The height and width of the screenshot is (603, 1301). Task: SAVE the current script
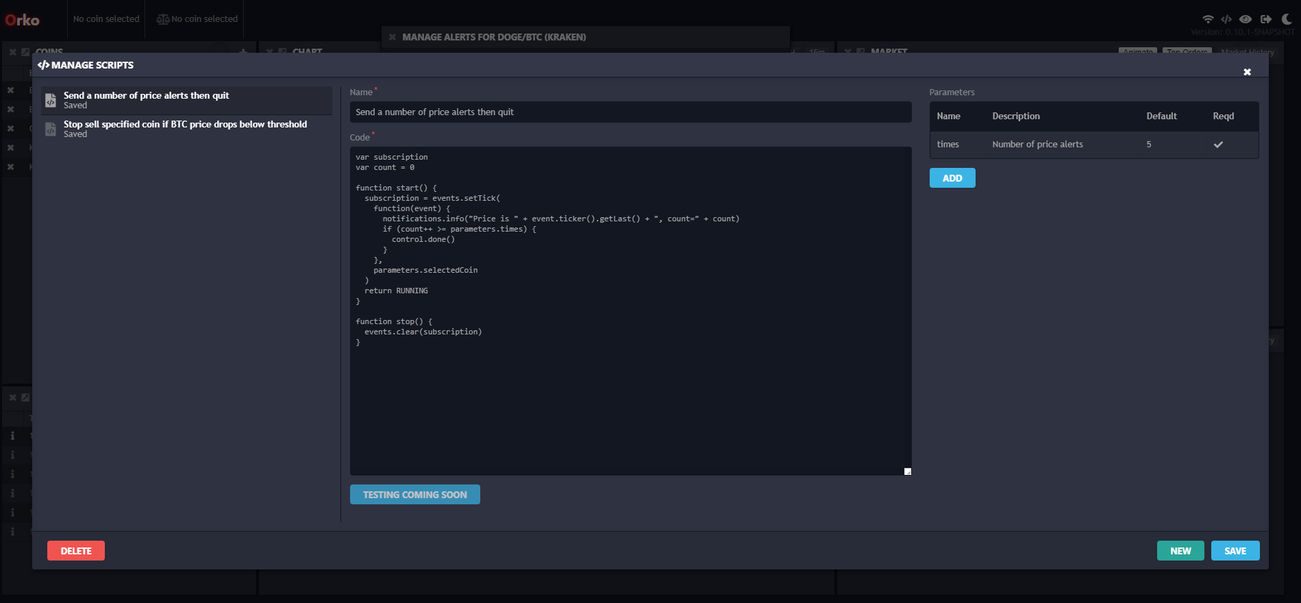coord(1235,551)
